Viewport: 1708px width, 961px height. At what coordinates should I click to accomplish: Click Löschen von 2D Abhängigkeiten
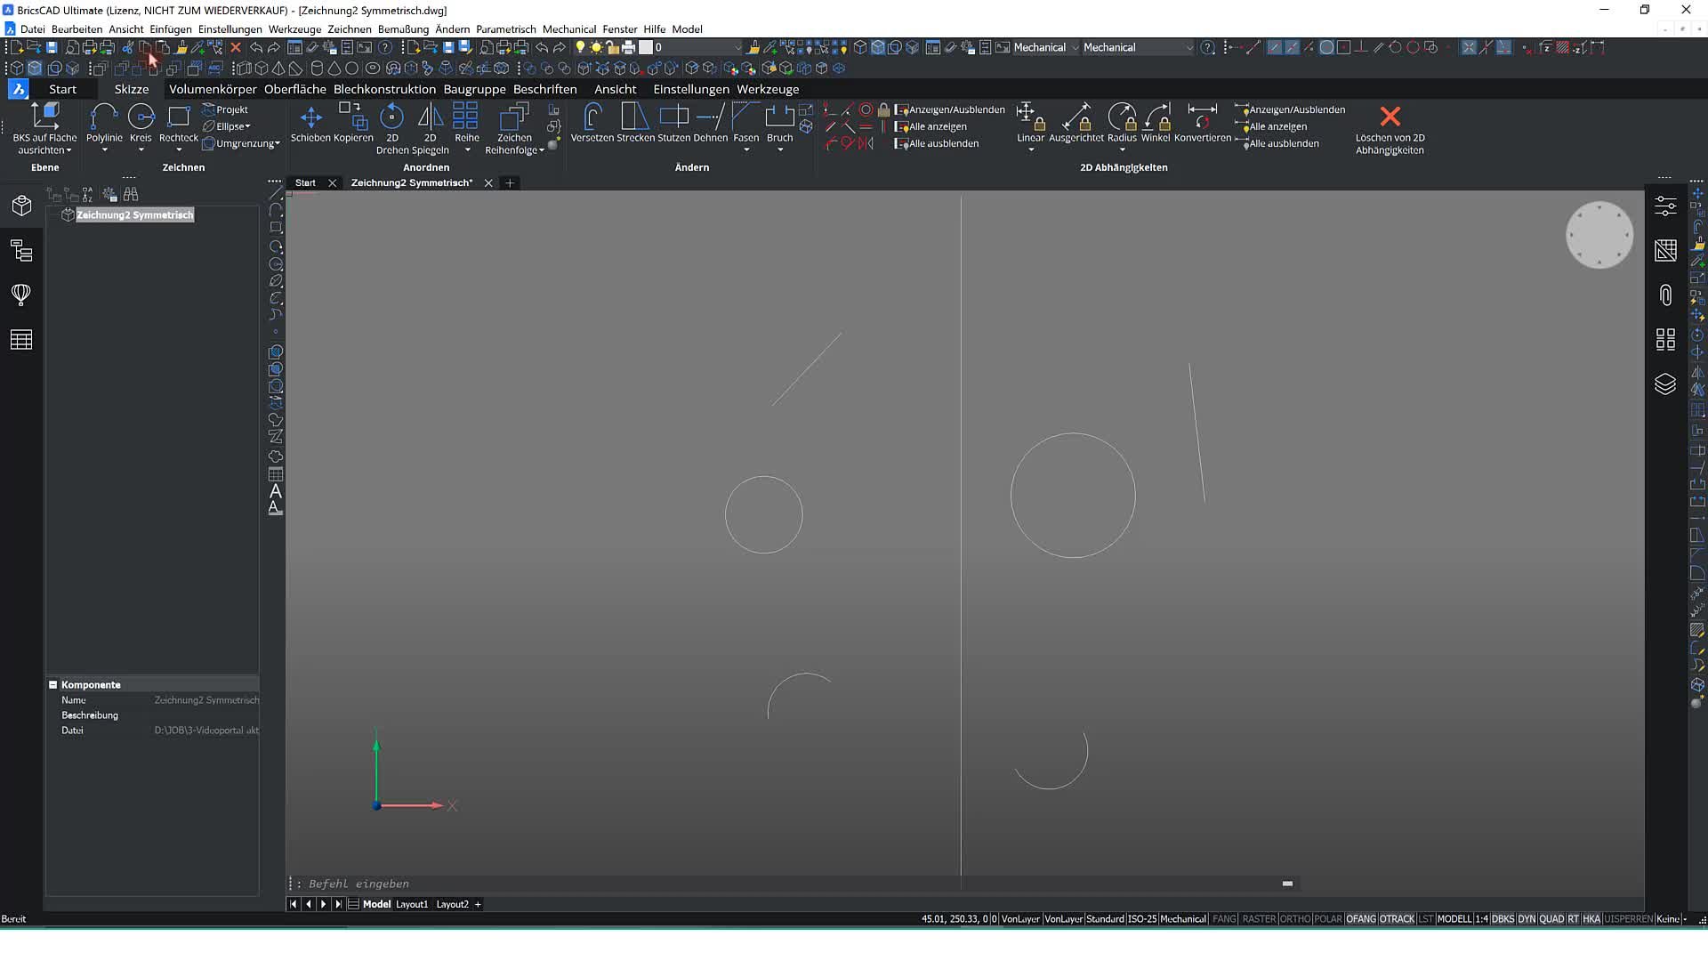(1390, 129)
